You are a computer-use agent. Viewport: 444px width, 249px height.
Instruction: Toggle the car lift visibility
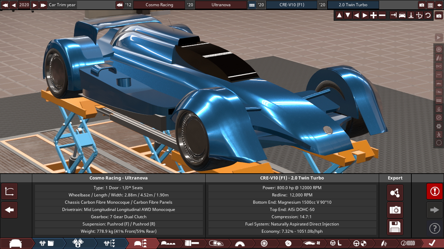pos(439,109)
